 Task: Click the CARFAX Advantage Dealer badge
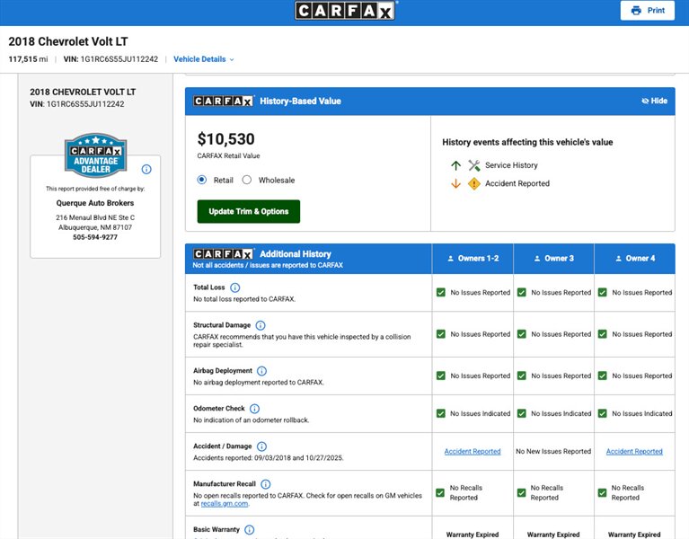[x=96, y=155]
